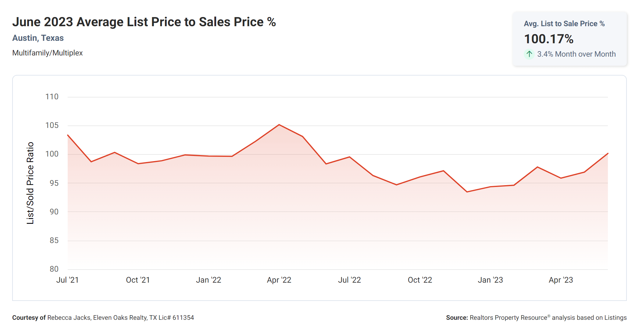
Task: Click the "Apr '23" x-axis label
Action: [x=561, y=280]
